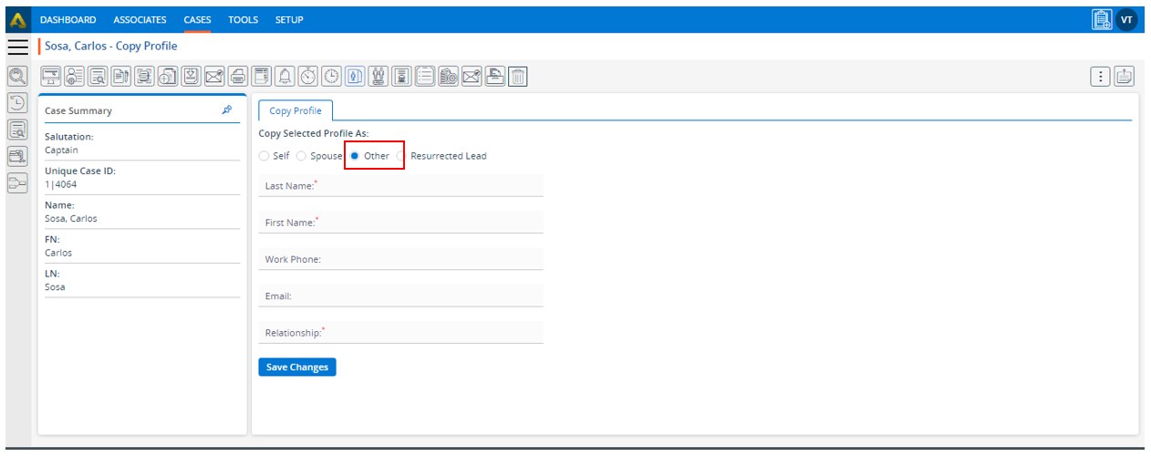Open the VT user avatar menu

click(x=1127, y=19)
